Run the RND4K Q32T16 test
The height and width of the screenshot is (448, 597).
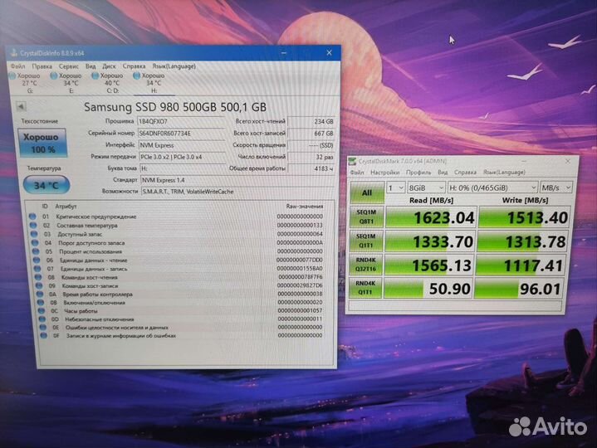coord(366,265)
